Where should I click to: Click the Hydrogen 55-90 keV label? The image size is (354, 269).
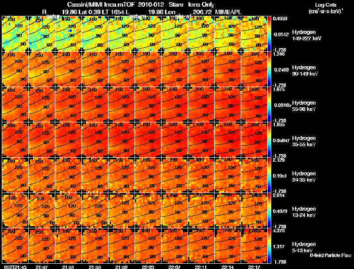(x=304, y=106)
